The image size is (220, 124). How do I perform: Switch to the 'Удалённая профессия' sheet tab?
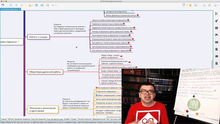[22, 119]
